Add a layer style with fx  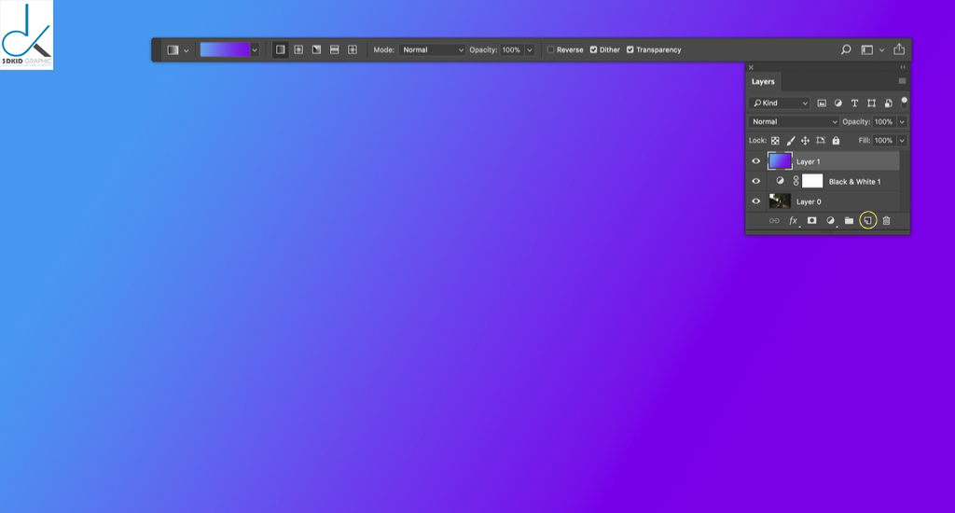[x=793, y=221]
